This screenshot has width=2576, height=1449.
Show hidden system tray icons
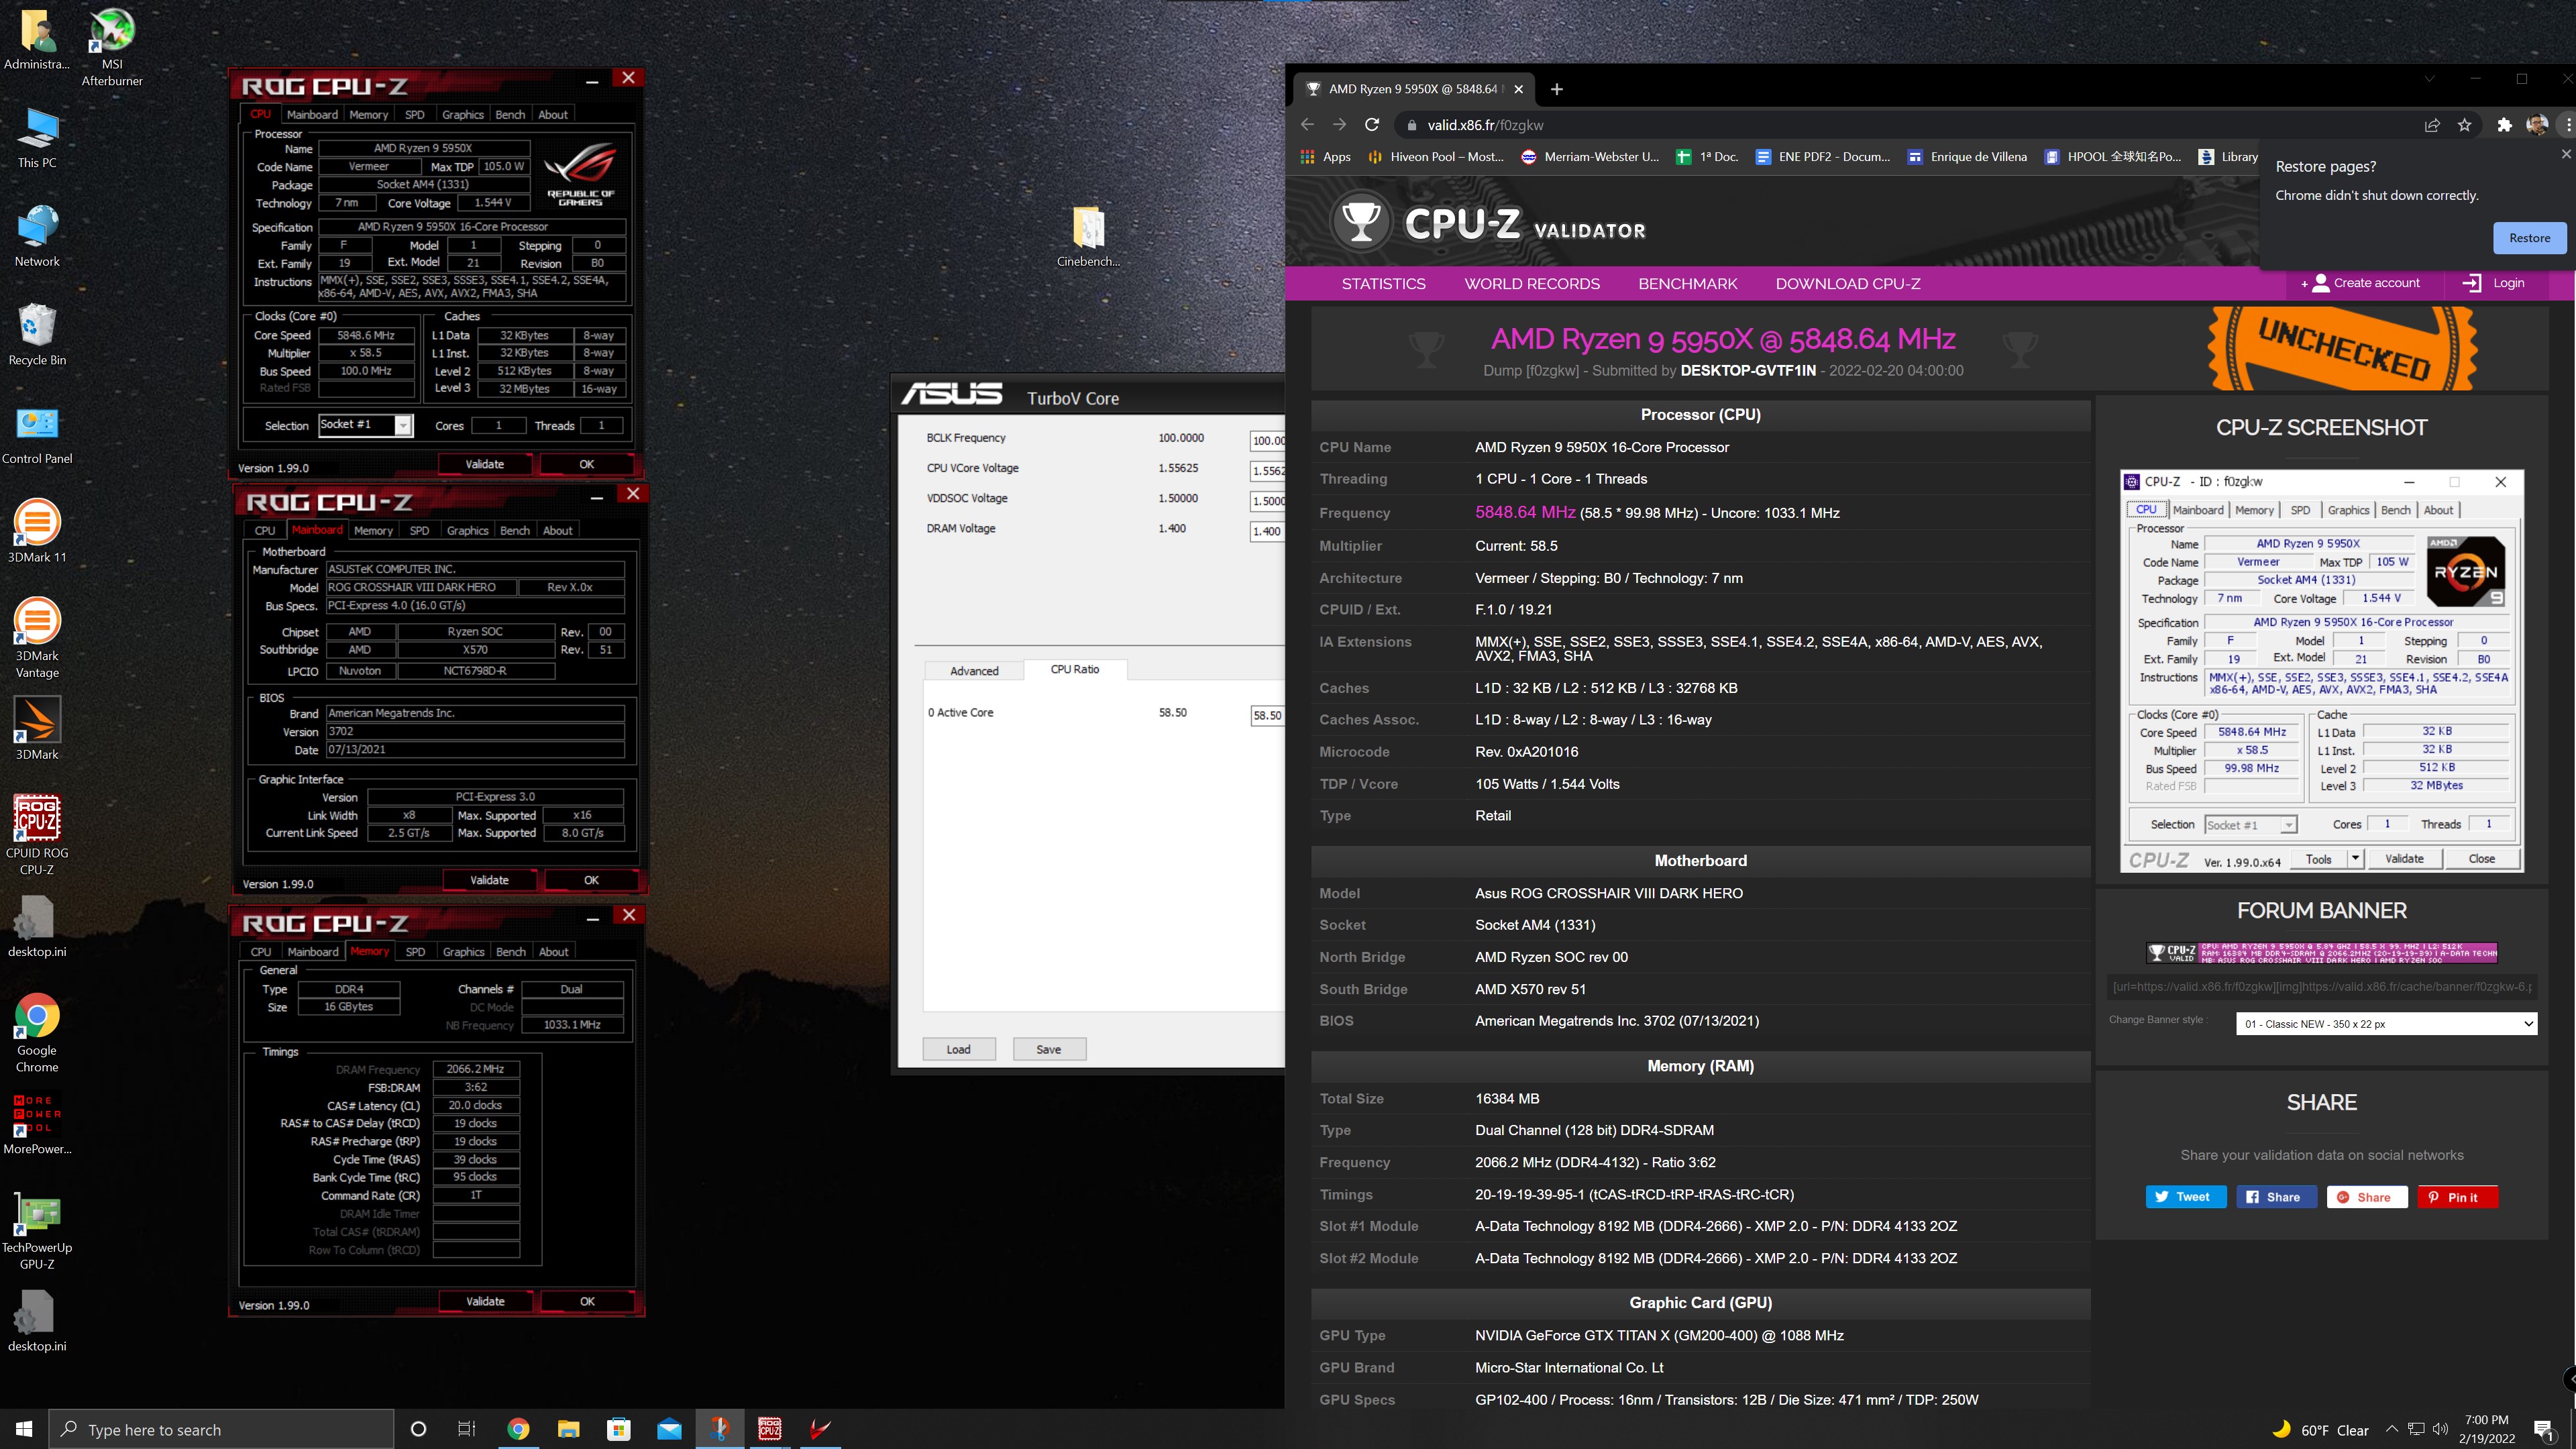[x=2391, y=1429]
